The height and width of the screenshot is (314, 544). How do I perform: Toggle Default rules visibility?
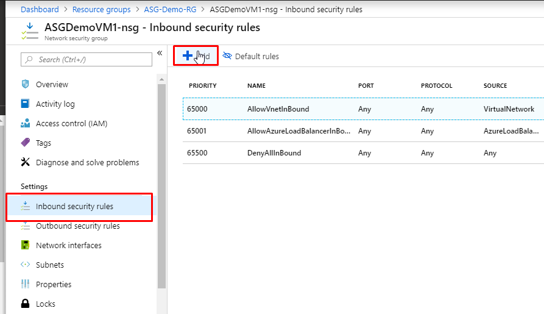tap(251, 56)
